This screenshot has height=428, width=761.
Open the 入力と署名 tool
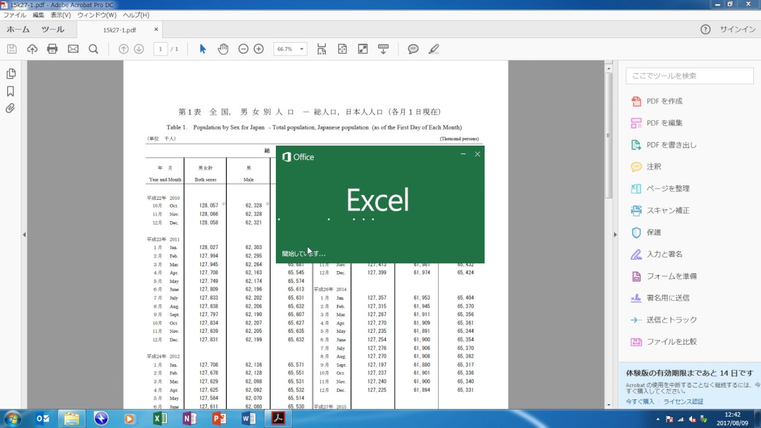point(665,254)
